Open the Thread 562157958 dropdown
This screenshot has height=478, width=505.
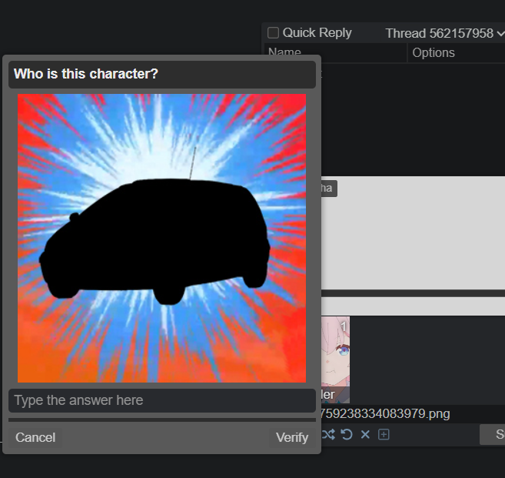point(444,33)
